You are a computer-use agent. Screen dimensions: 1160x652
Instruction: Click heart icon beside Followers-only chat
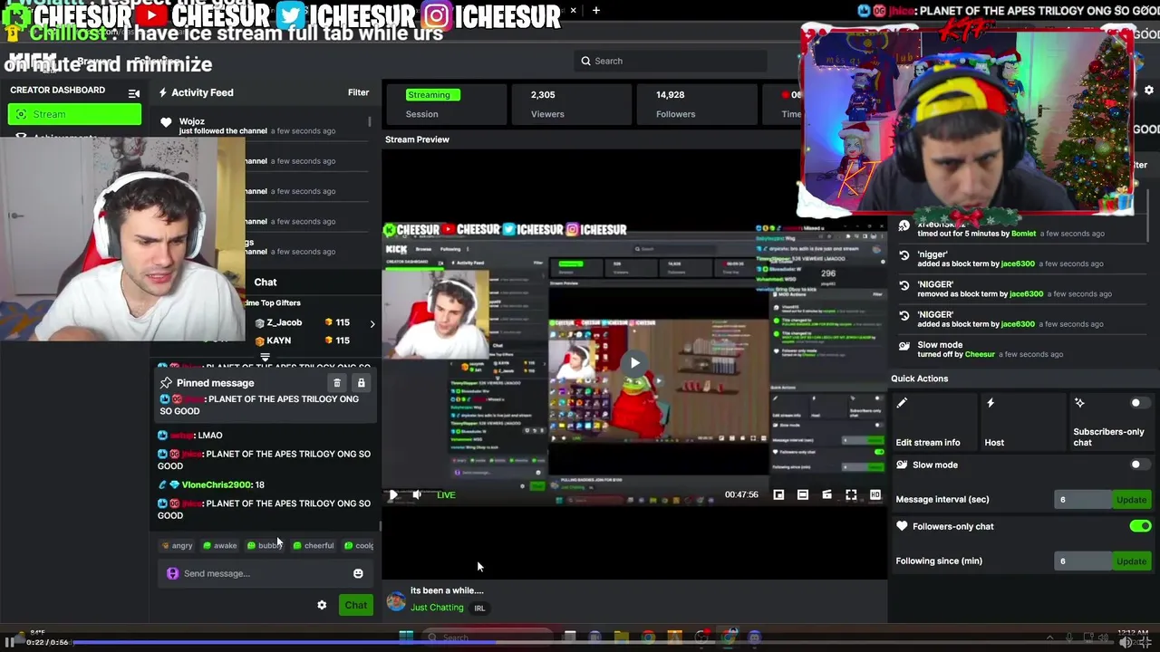(902, 526)
